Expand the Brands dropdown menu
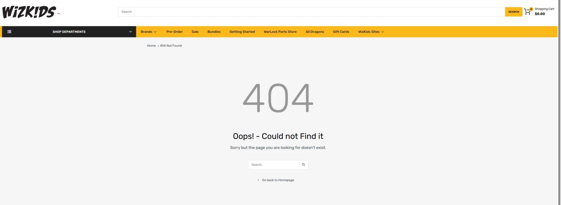This screenshot has height=205, width=561. click(x=149, y=31)
